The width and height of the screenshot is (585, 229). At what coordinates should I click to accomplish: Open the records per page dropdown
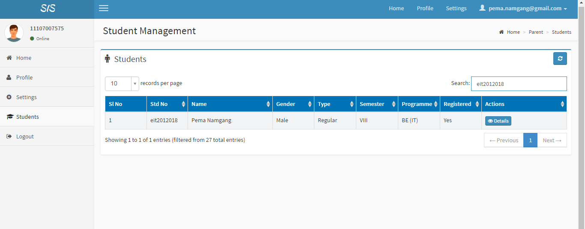coord(122,83)
